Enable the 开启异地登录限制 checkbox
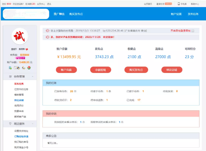 [x=193, y=31]
